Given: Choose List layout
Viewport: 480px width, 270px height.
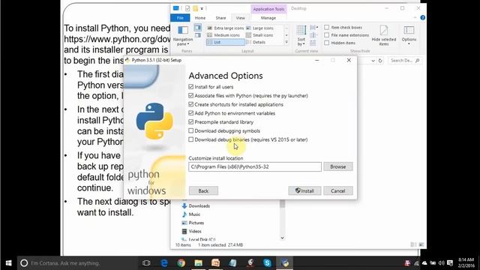Looking at the screenshot, I should 226,42.
